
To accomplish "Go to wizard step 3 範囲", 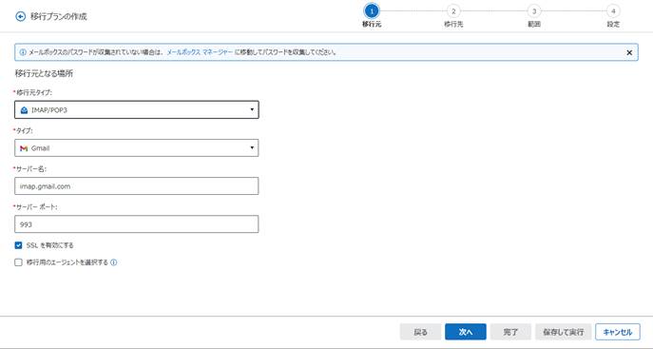I will click(534, 11).
